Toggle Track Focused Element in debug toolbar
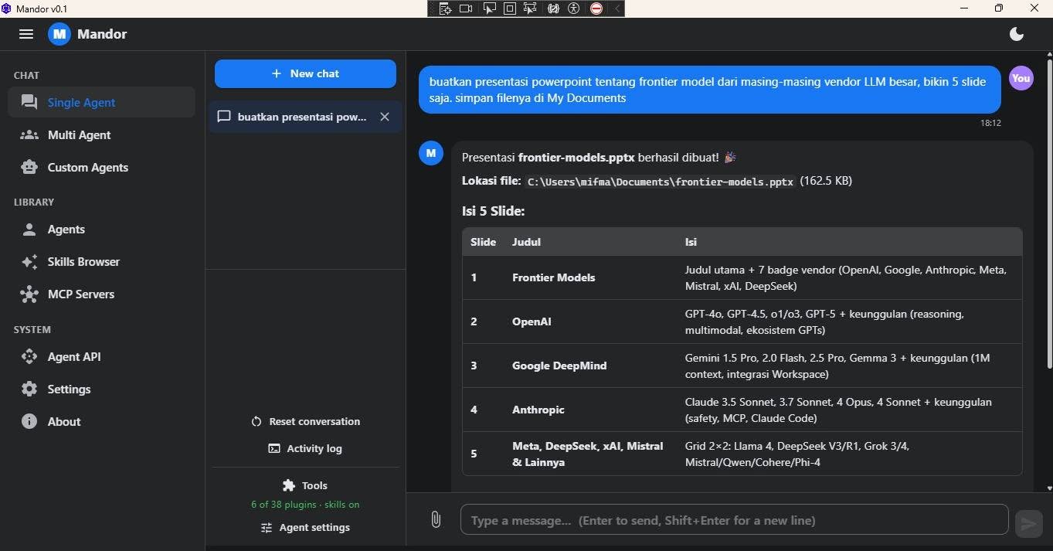 click(x=530, y=9)
